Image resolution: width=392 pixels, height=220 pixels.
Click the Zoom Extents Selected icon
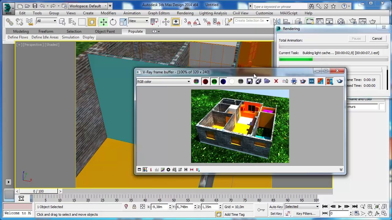(377, 207)
